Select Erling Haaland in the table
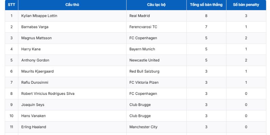The image size is (270, 135). coord(33,127)
